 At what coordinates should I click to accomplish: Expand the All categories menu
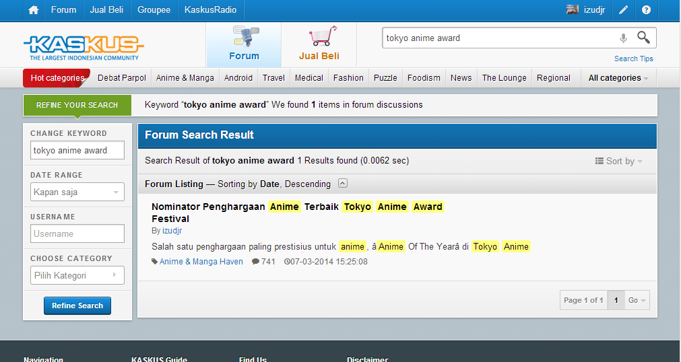click(x=618, y=78)
